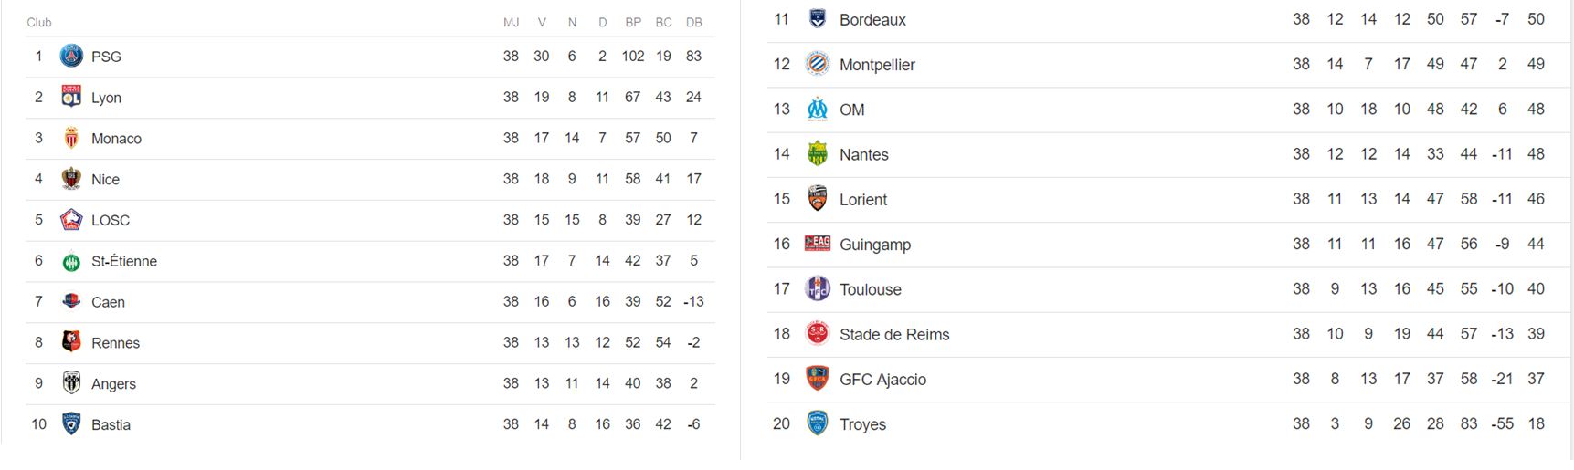Select the Monaco crest icon

click(71, 138)
